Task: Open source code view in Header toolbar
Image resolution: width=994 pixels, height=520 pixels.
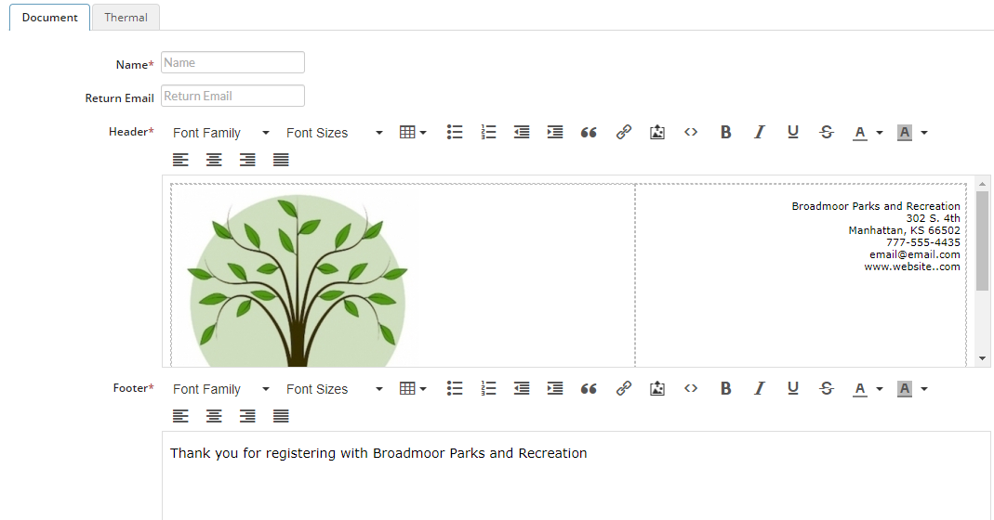Action: 691,132
